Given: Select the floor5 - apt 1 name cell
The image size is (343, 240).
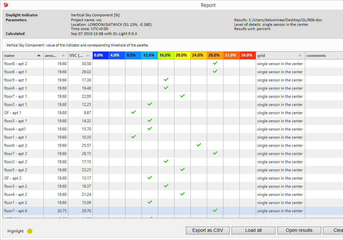Looking at the screenshot, I should coord(23,80).
